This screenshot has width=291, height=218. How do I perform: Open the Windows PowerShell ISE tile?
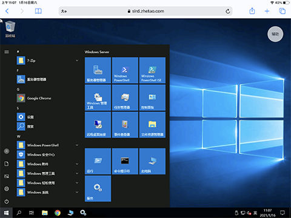coord(152,70)
